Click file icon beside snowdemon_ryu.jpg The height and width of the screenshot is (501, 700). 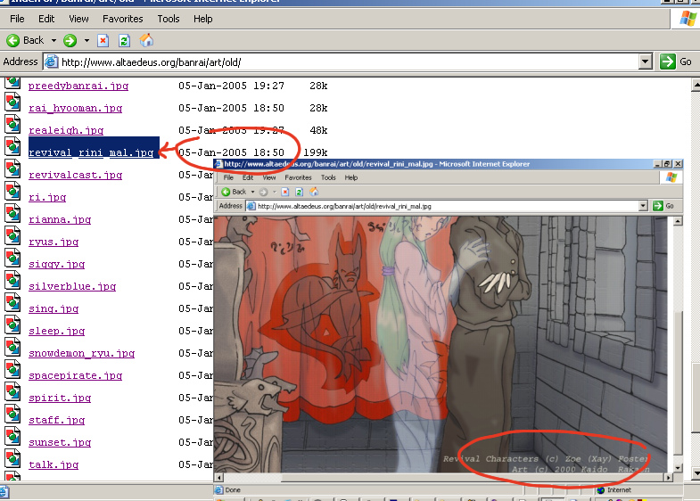point(12,348)
